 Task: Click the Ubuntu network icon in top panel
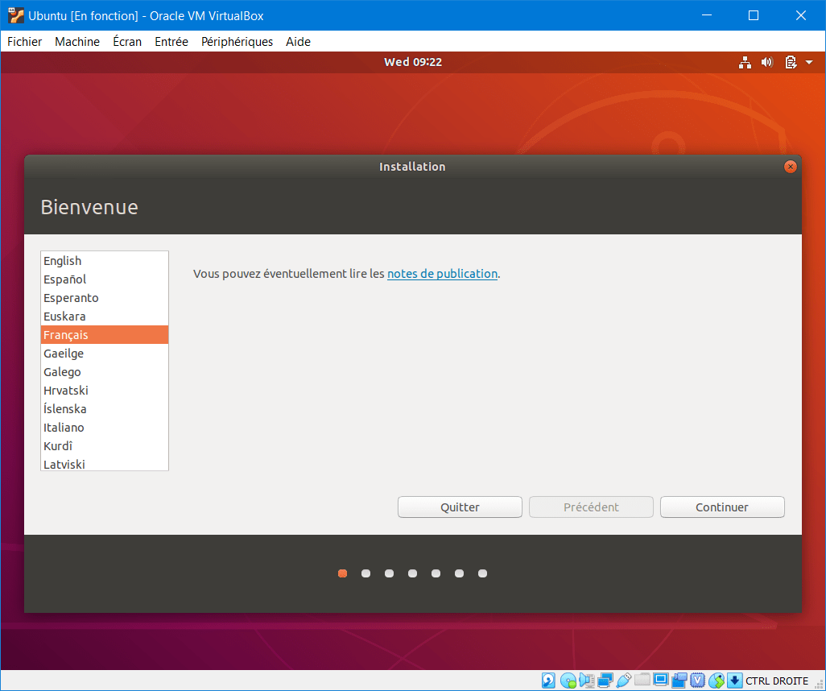745,62
